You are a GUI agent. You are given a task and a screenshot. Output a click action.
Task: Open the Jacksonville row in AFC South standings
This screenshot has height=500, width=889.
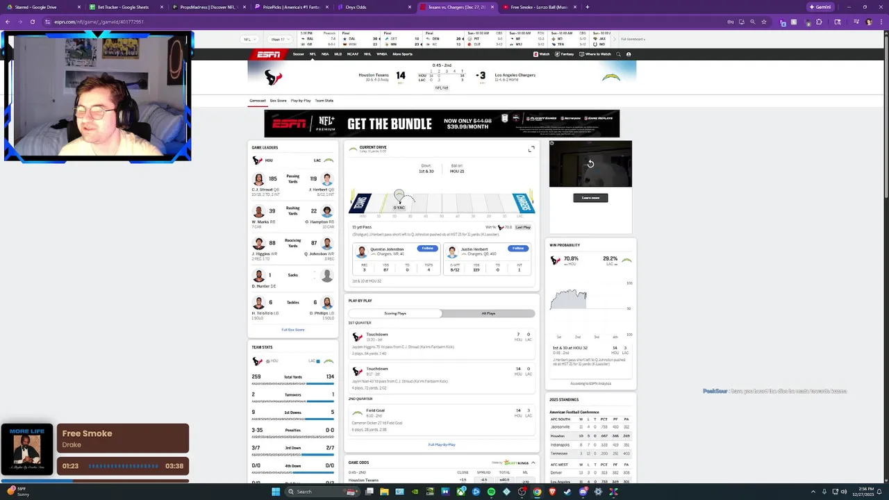[590, 427]
